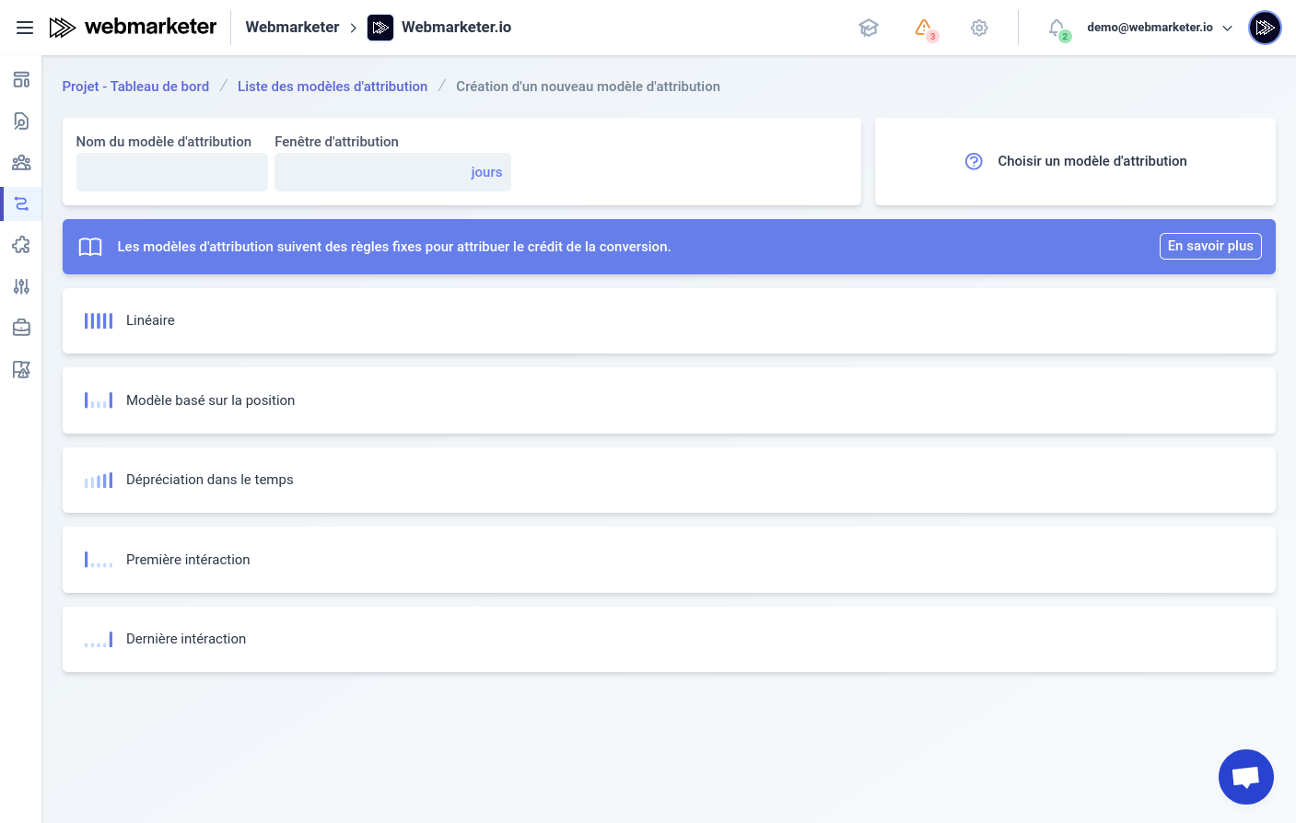Select the Dernière intéraction model
The height and width of the screenshot is (823, 1296).
click(669, 639)
